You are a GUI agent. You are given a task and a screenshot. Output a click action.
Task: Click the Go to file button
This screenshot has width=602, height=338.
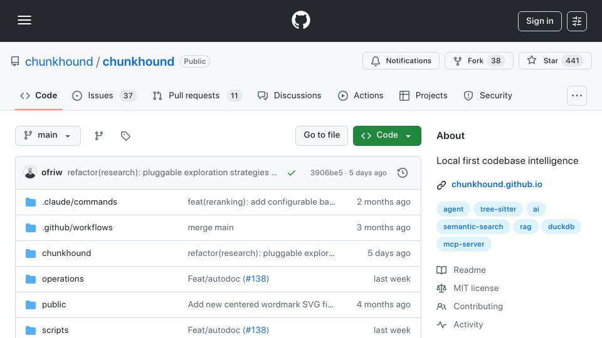point(322,136)
